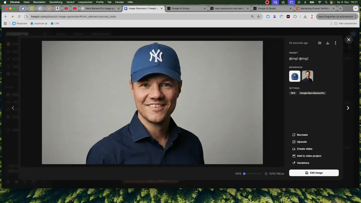Open the three-dot options menu beside download

(x=335, y=43)
